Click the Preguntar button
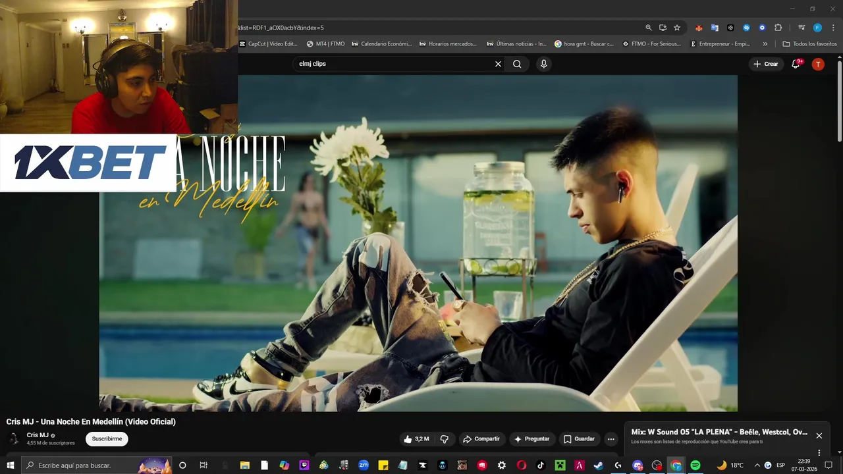The height and width of the screenshot is (474, 843). coord(531,439)
